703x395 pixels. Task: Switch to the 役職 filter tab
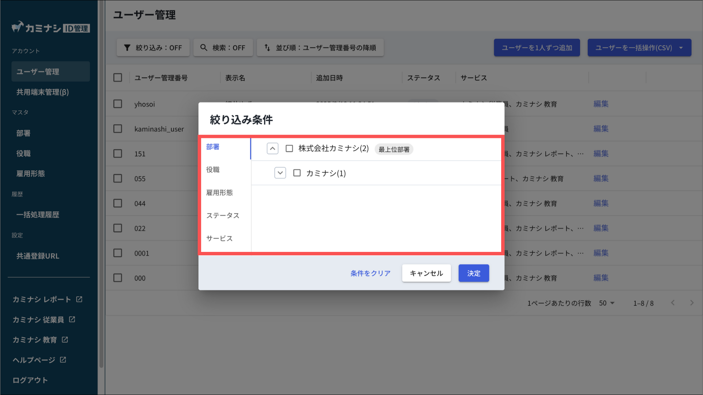click(213, 170)
